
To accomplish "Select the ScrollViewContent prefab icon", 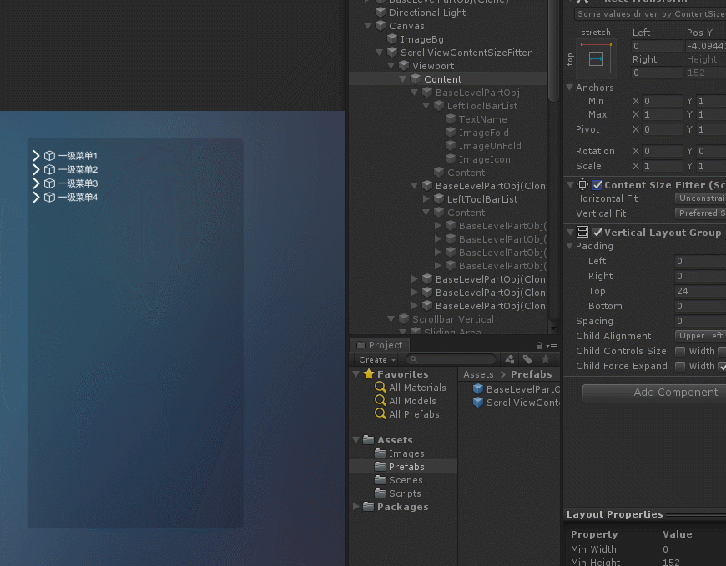I will pyautogui.click(x=478, y=402).
